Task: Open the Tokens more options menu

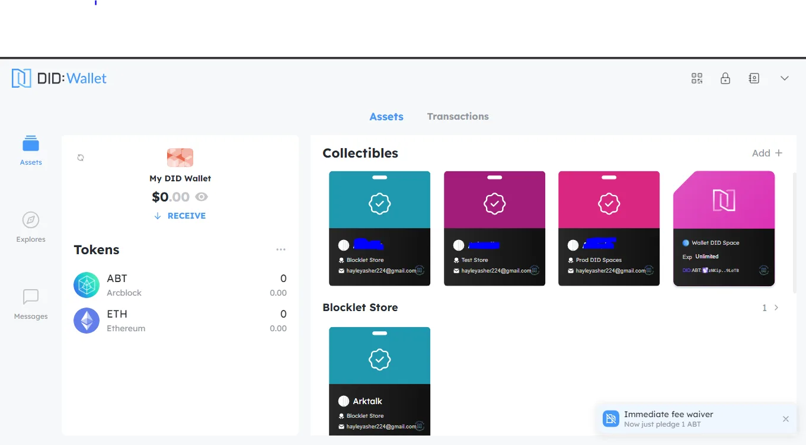Action: click(x=281, y=249)
